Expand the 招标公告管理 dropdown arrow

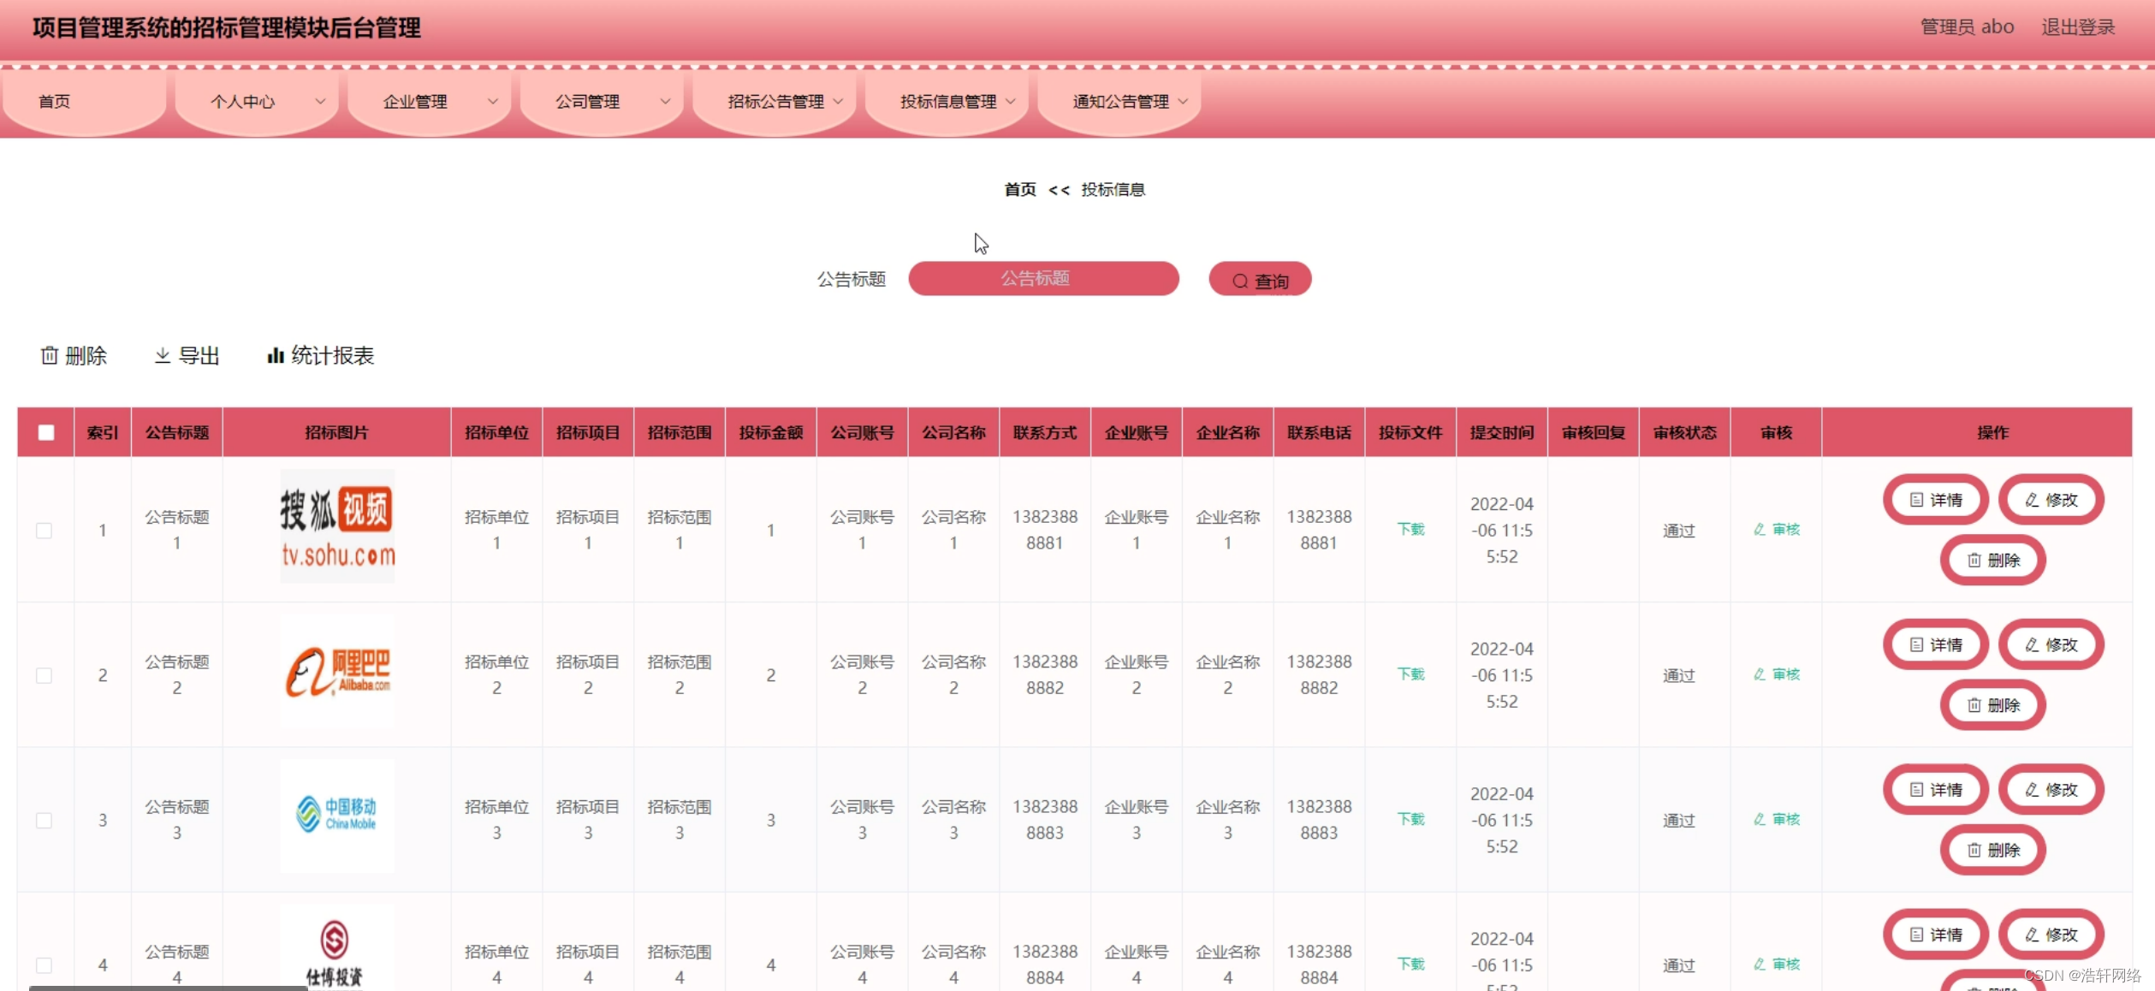840,101
